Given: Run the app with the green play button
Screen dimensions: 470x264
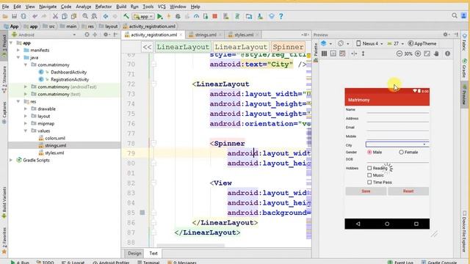Looking at the screenshot, I should (x=160, y=16).
